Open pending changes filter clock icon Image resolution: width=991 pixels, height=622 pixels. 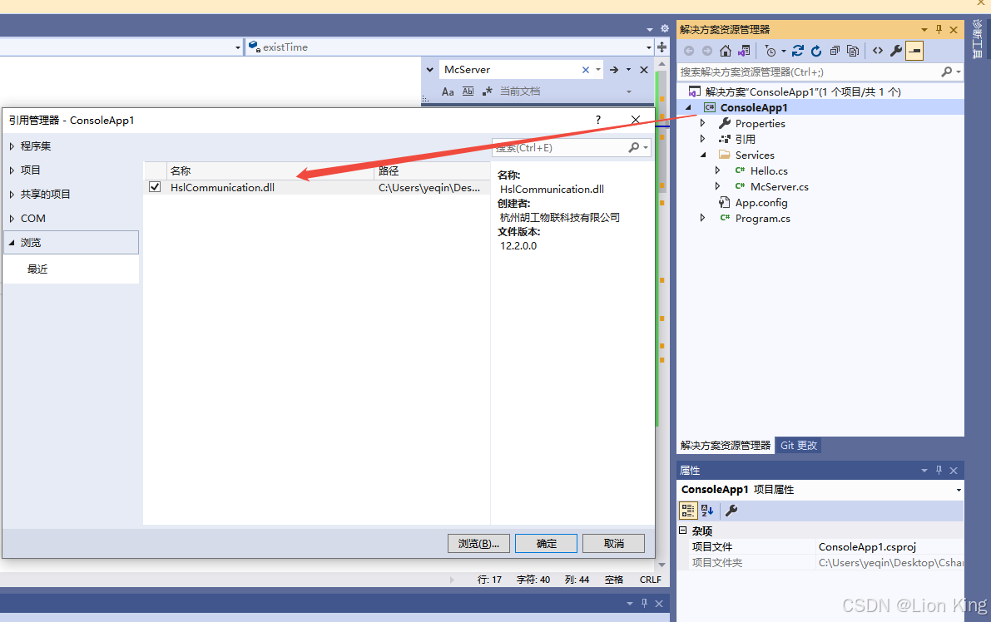[771, 51]
